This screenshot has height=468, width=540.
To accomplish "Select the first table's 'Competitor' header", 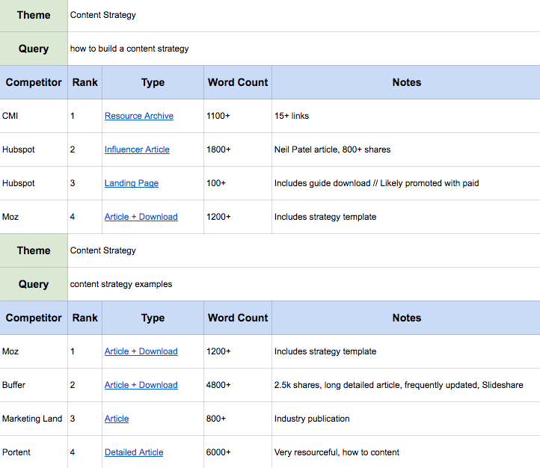I will pos(34,82).
